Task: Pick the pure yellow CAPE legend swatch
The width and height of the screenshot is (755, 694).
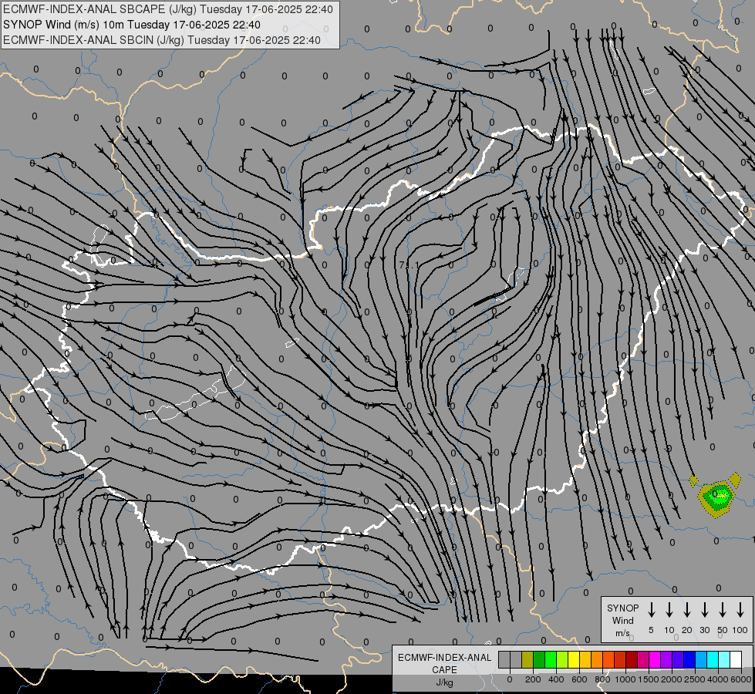Action: [x=574, y=659]
